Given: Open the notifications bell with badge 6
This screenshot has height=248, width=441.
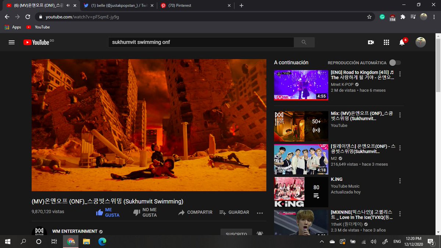Looking at the screenshot, I should click(x=402, y=42).
